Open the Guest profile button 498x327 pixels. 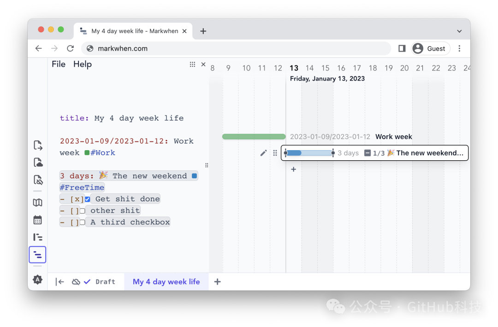431,48
